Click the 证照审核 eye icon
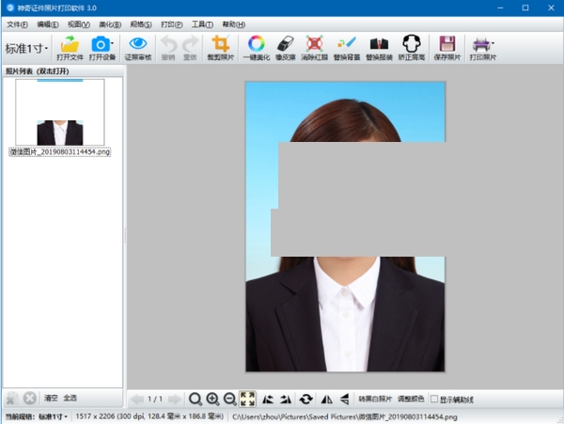Viewport: 564px width, 424px height. click(x=138, y=44)
